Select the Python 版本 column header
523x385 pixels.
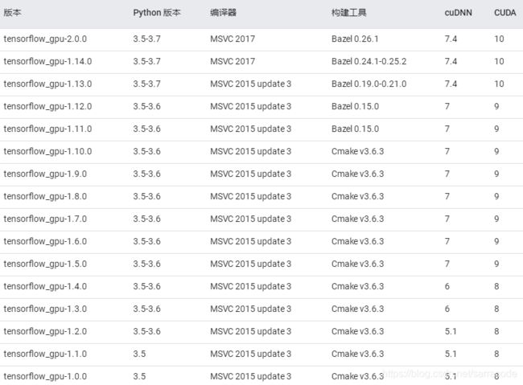(157, 13)
